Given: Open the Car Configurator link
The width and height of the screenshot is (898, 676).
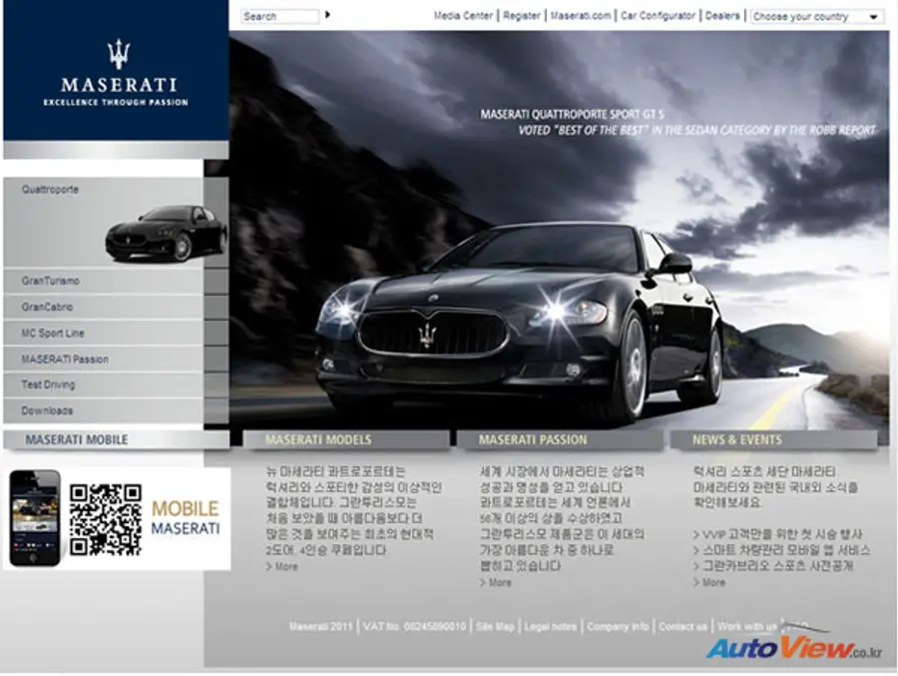Looking at the screenshot, I should 659,16.
